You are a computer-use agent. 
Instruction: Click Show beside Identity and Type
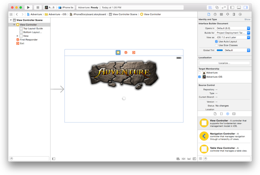[247, 20]
